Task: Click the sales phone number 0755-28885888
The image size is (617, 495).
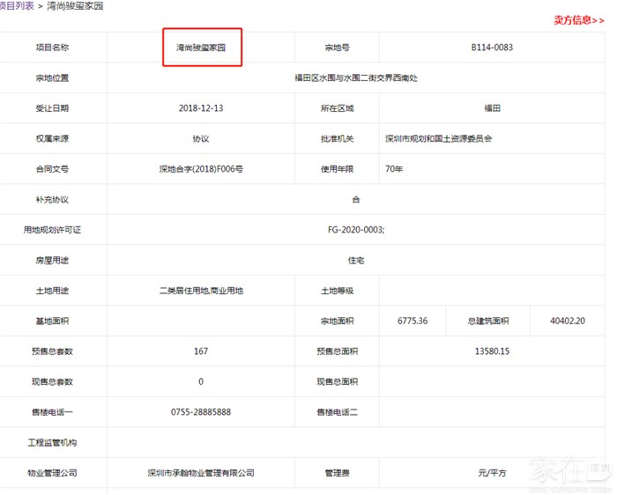Action: coord(201,412)
